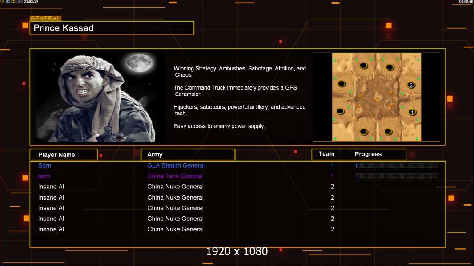The image size is (474, 266).
Task: Select the empty bottom-right start position on the minimap
Action: (x=388, y=132)
